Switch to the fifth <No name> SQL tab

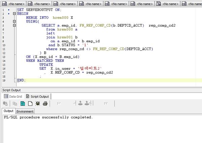click(x=116, y=4)
